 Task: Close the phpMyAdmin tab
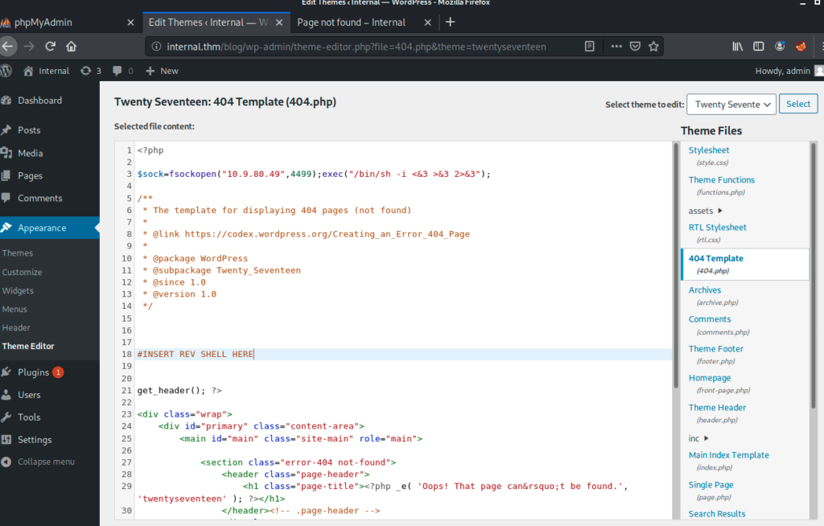coord(130,22)
